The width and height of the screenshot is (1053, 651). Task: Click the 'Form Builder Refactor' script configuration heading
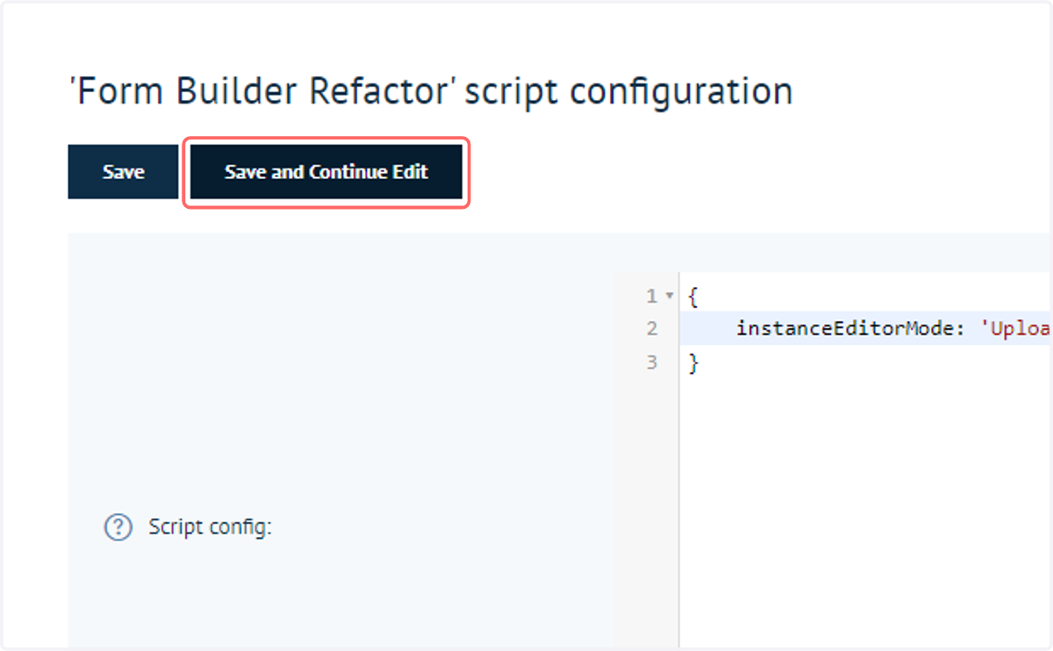pyautogui.click(x=431, y=90)
